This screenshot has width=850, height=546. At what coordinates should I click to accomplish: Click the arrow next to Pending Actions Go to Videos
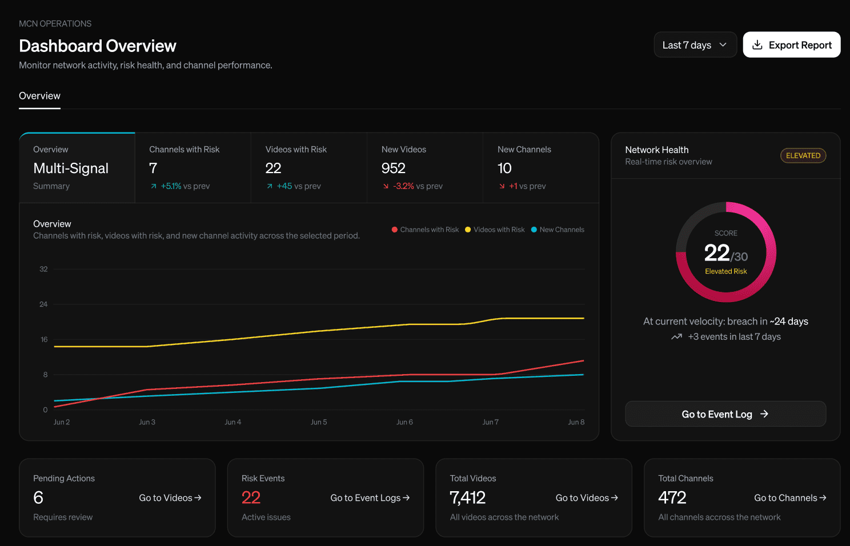click(198, 498)
